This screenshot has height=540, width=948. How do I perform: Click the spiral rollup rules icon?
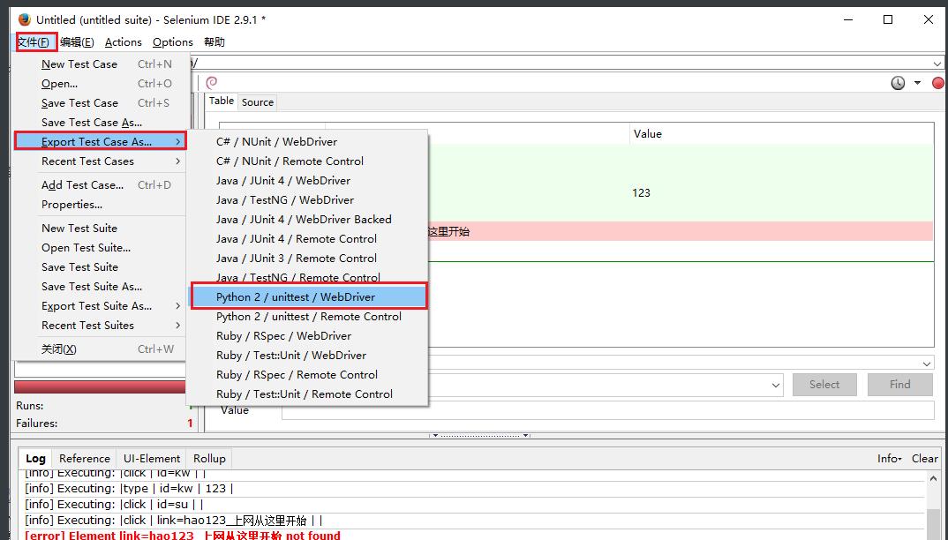212,82
